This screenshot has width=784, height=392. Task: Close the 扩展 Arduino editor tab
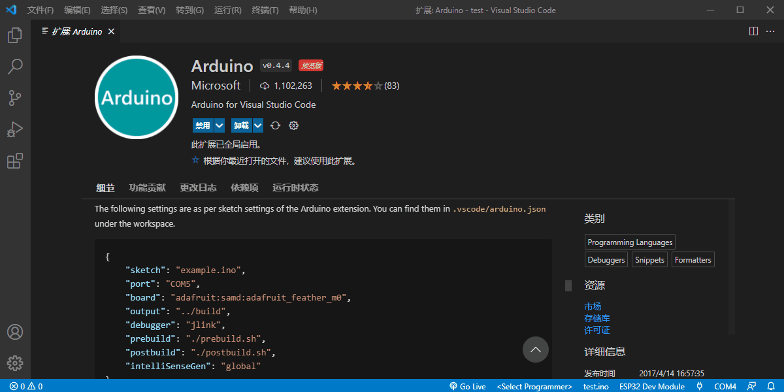111,31
